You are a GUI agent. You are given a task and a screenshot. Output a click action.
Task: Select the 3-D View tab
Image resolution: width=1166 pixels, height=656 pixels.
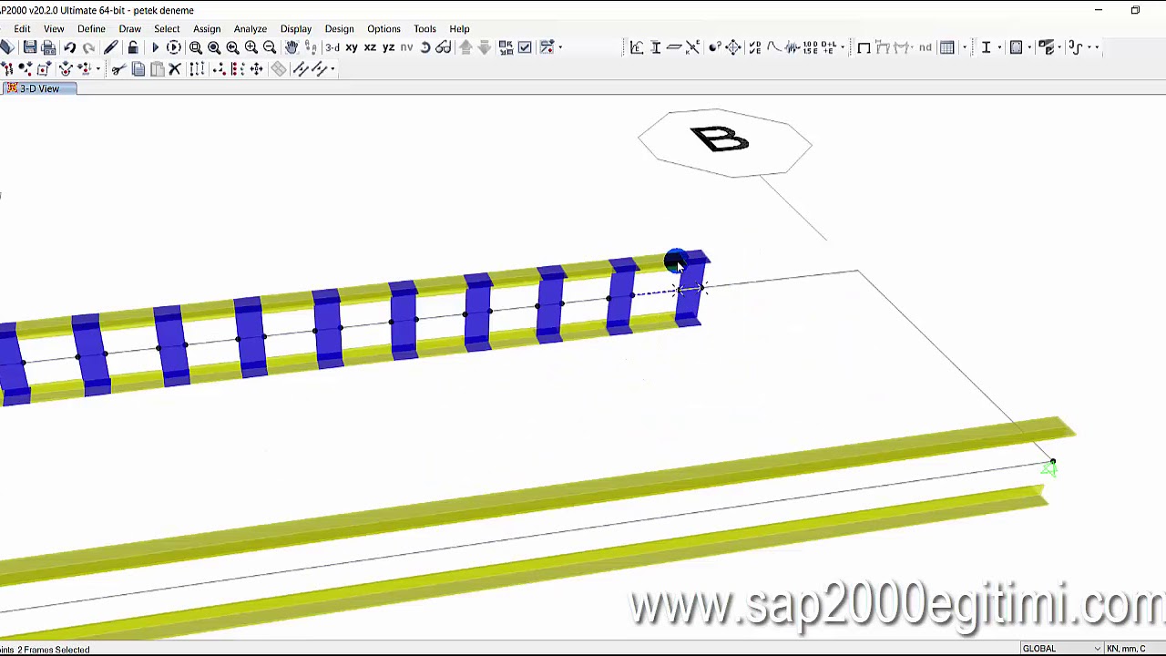click(39, 88)
